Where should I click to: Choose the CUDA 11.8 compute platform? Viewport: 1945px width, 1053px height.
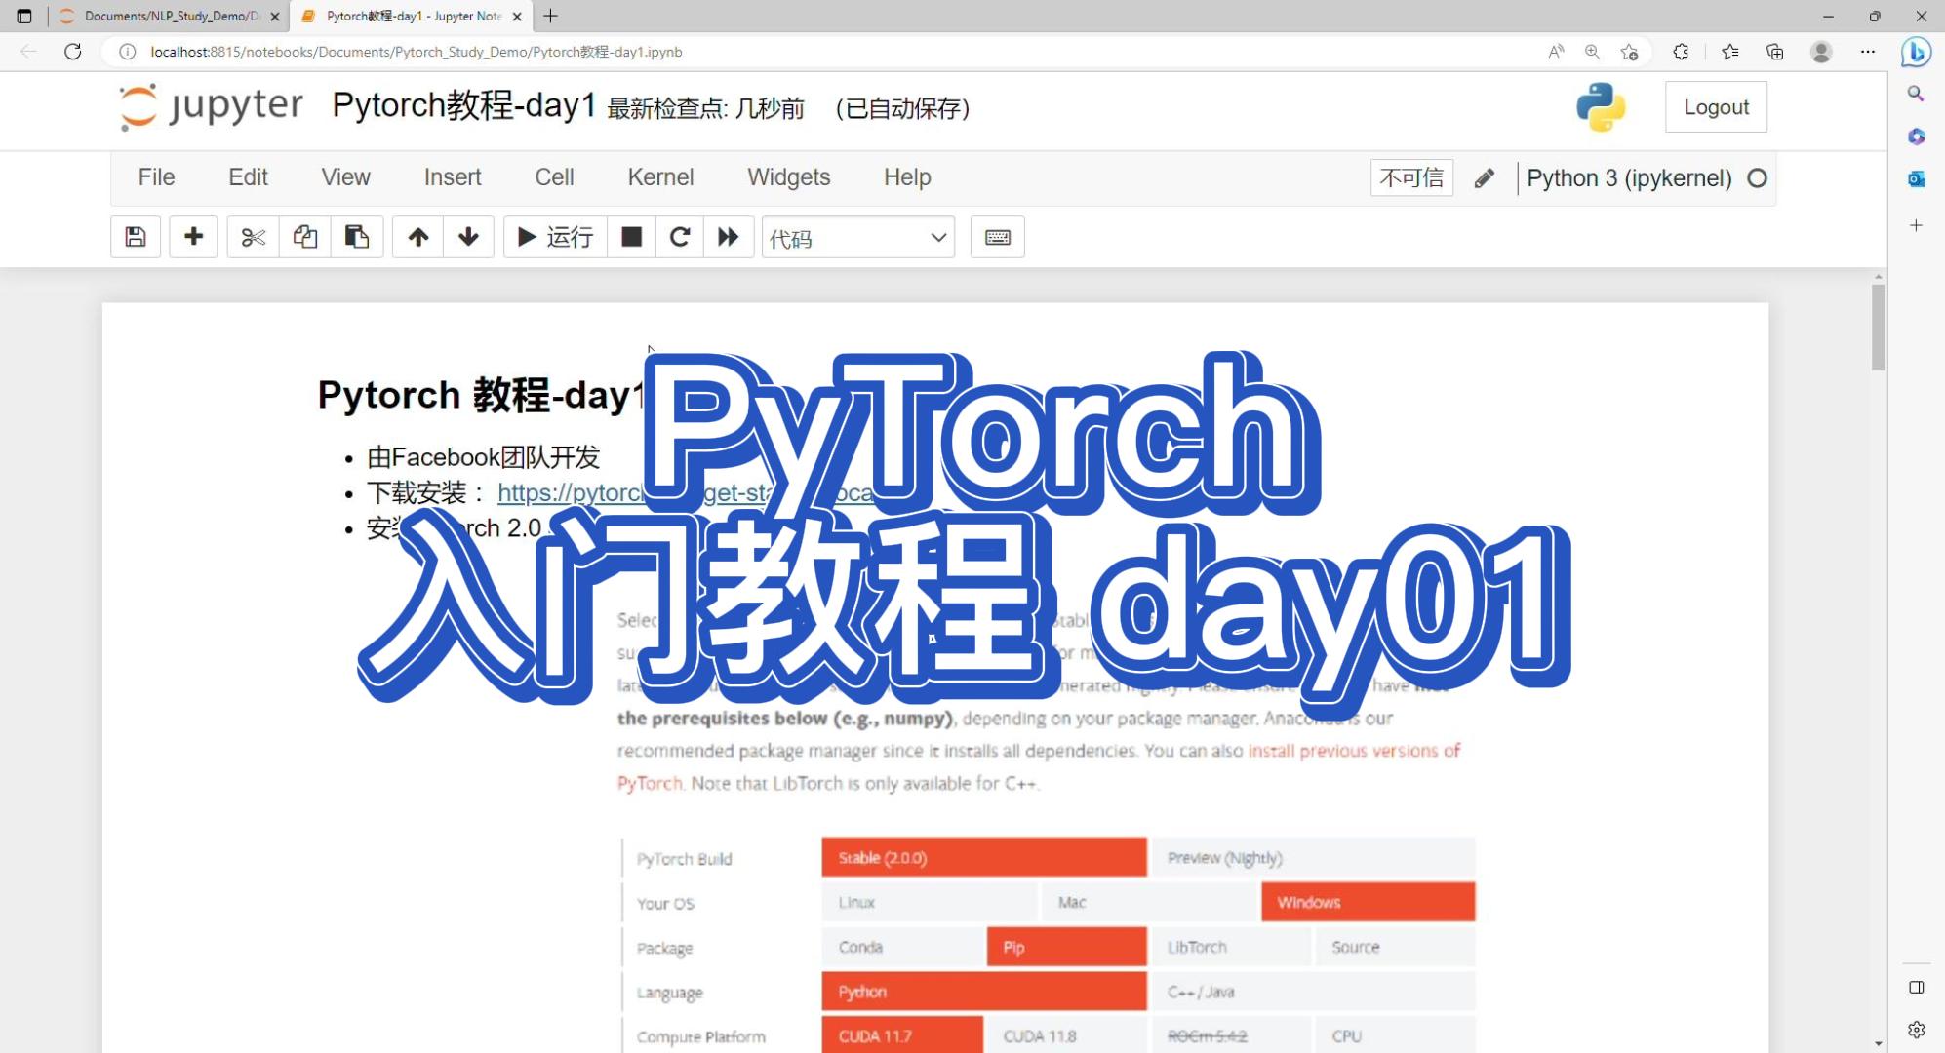[1065, 1035]
